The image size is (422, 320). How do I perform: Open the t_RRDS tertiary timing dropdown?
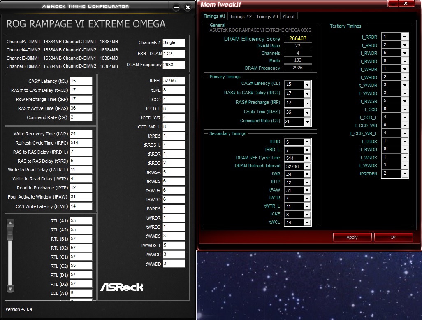405,141
